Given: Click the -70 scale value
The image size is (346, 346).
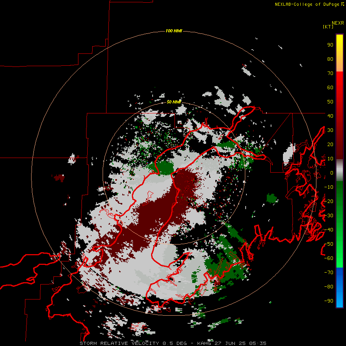Looking at the screenshot, I should (329, 273).
